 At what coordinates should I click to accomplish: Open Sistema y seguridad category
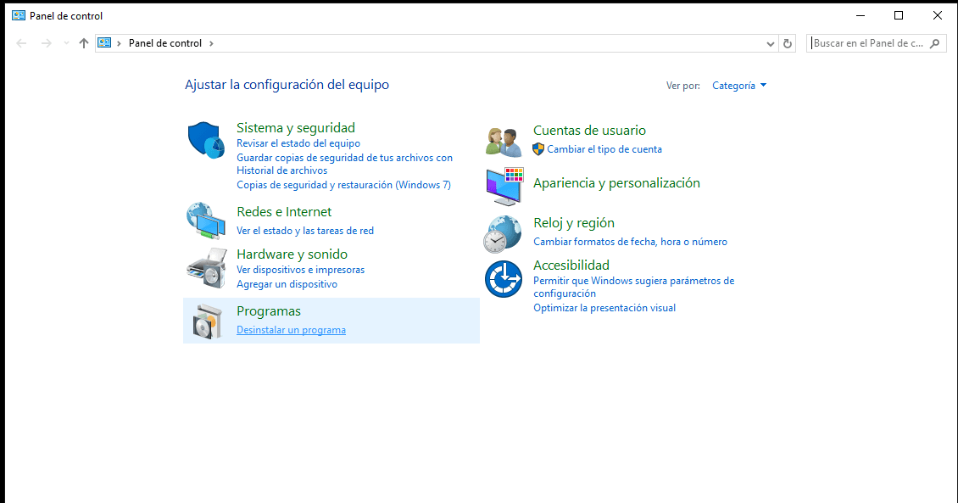coord(296,128)
